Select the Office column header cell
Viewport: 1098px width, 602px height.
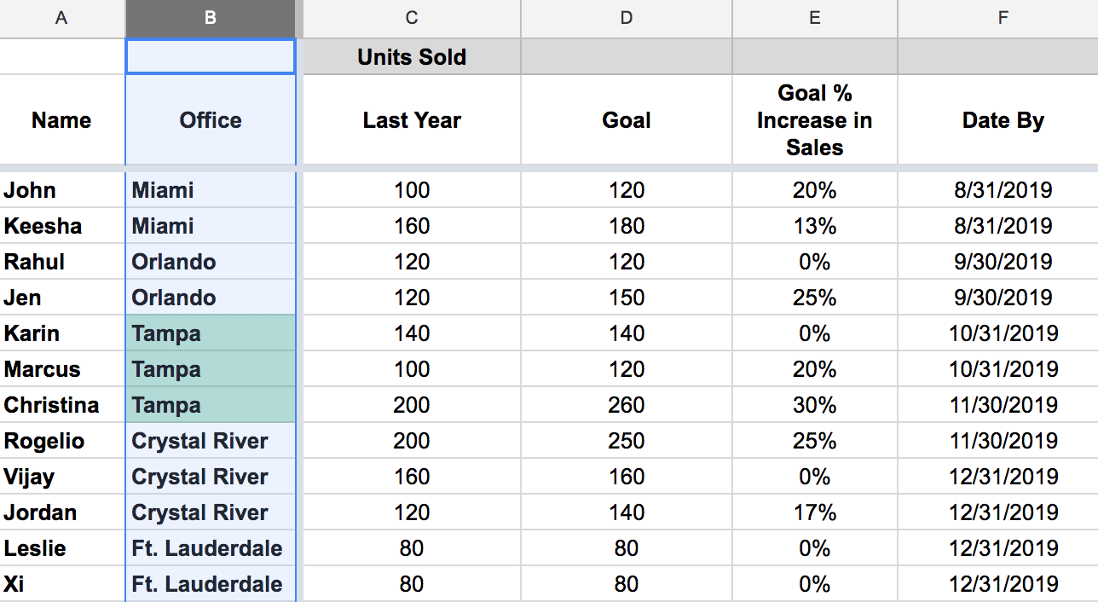tap(210, 119)
